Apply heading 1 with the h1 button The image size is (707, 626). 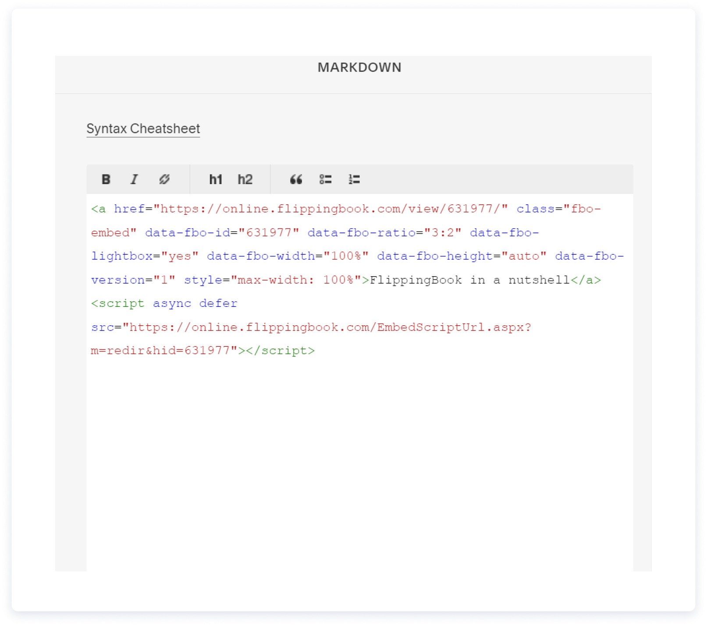tap(215, 179)
